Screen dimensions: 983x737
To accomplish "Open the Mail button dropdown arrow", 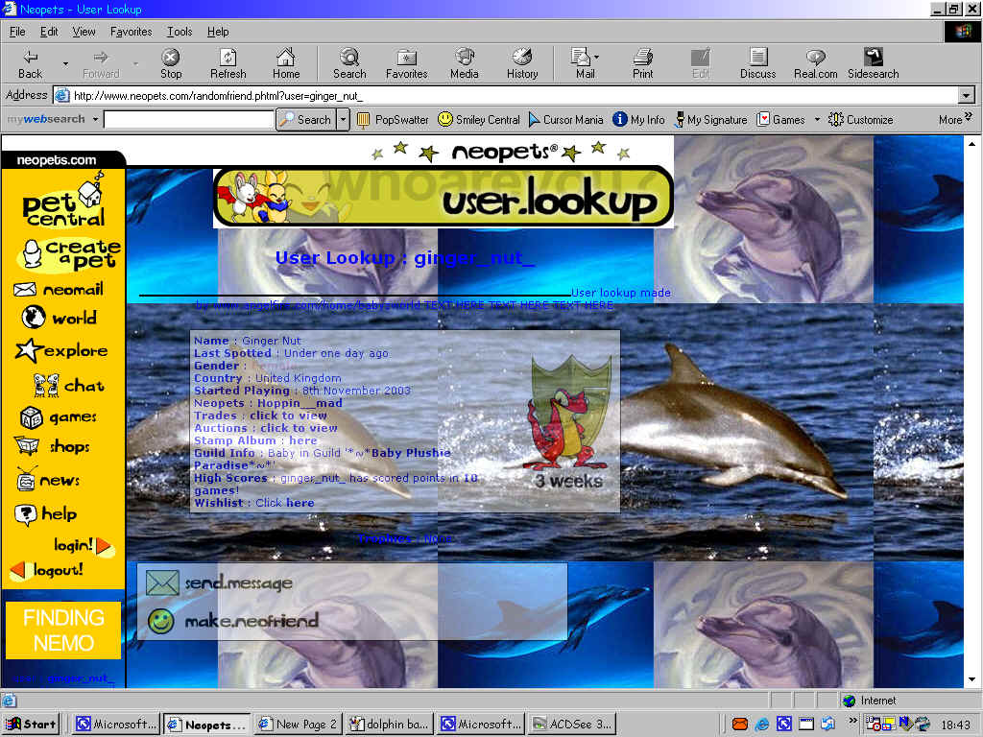I will pyautogui.click(x=596, y=58).
